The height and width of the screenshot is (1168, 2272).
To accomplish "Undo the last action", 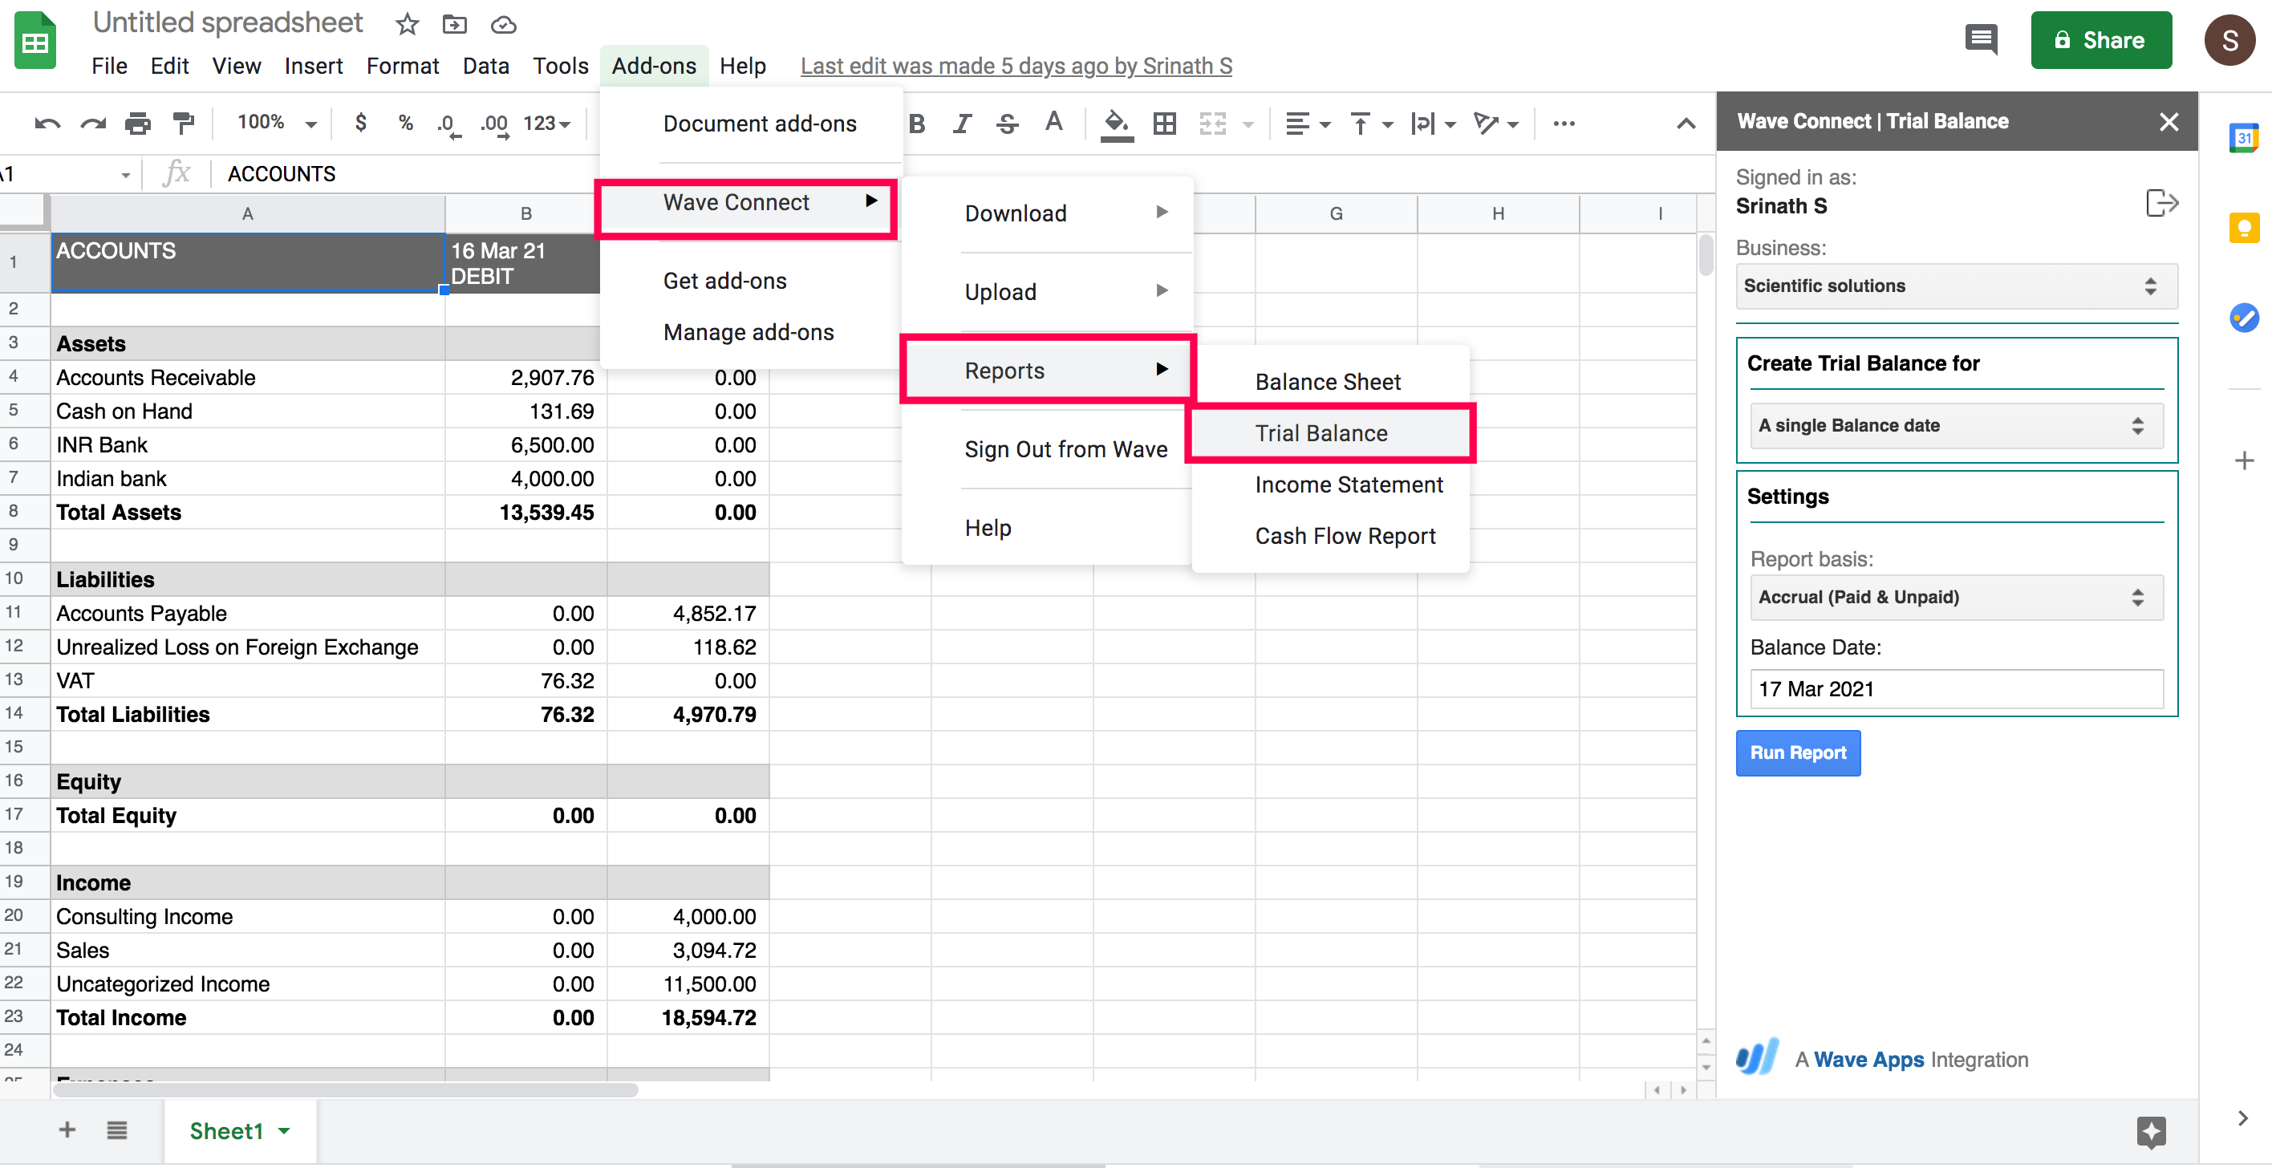I will [x=47, y=124].
